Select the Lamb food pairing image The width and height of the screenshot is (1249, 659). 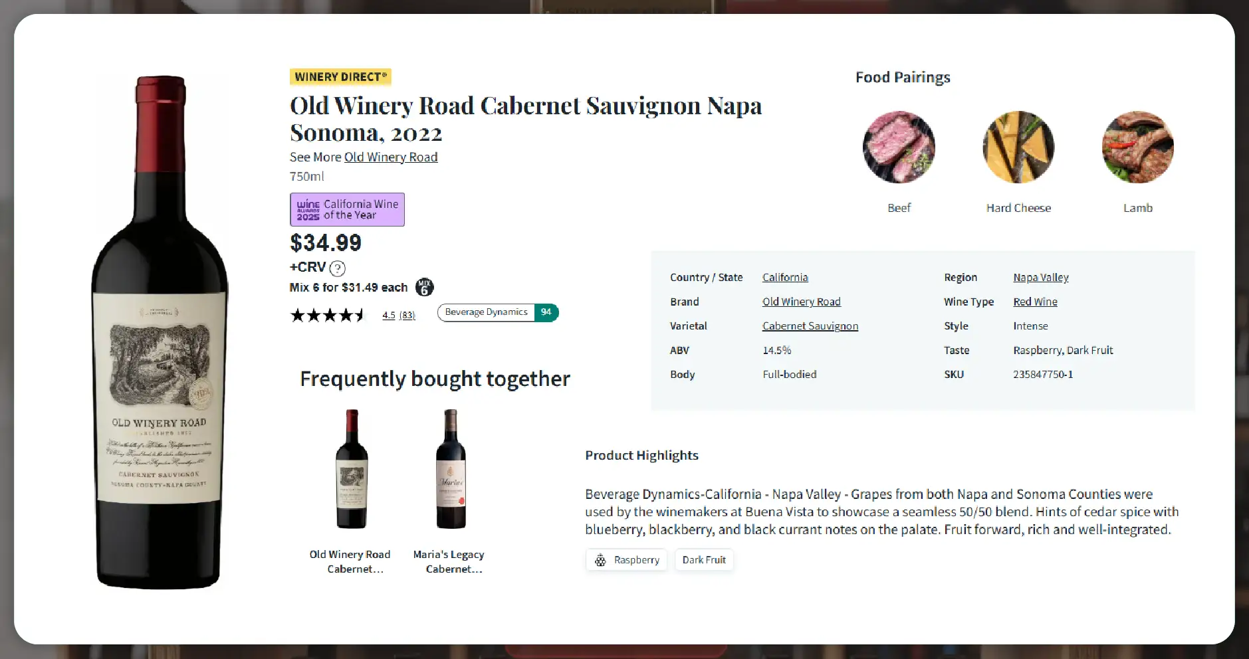pyautogui.click(x=1138, y=147)
